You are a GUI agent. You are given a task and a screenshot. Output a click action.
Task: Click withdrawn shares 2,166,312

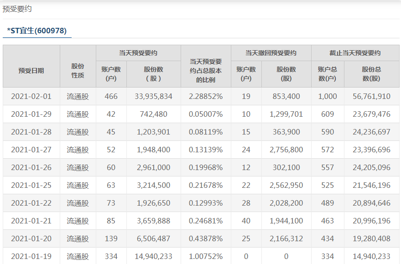[286, 238]
